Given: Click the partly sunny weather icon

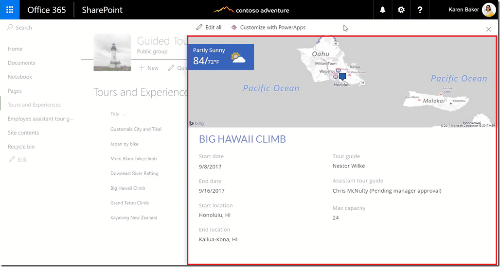Looking at the screenshot, I should 238,58.
